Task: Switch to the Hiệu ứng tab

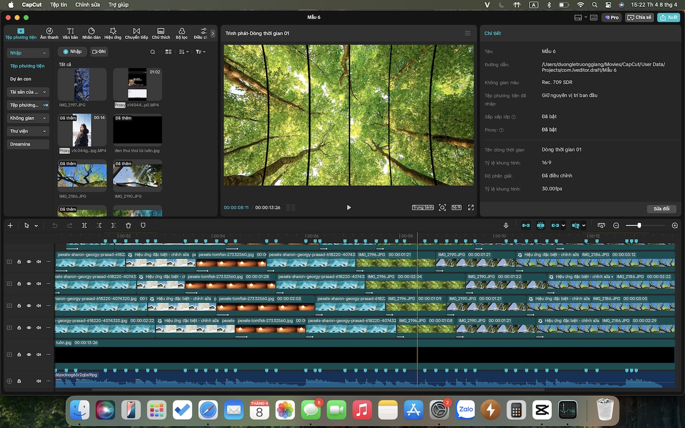Action: click(x=113, y=33)
